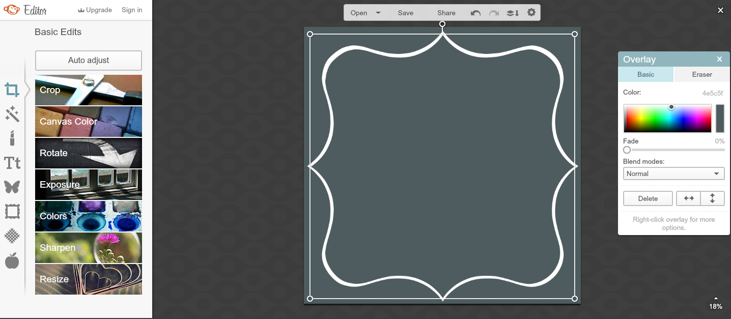Click the Fade slider handle
Screen dimensions: 731x319
tap(627, 150)
